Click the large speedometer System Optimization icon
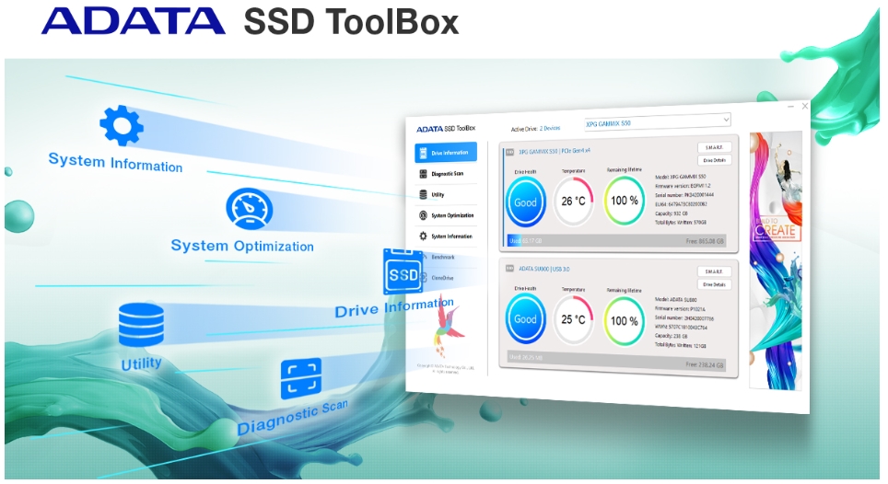This screenshot has width=888, height=484. [249, 209]
